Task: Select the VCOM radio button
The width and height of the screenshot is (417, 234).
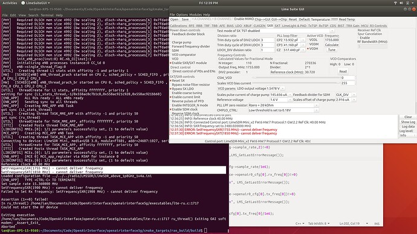Action: point(313,44)
